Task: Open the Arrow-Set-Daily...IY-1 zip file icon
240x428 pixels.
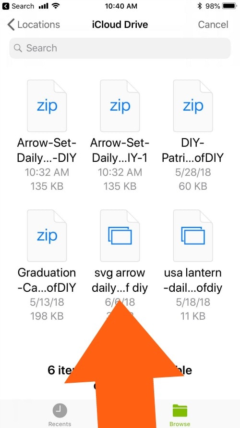Action: pyautogui.click(x=120, y=105)
